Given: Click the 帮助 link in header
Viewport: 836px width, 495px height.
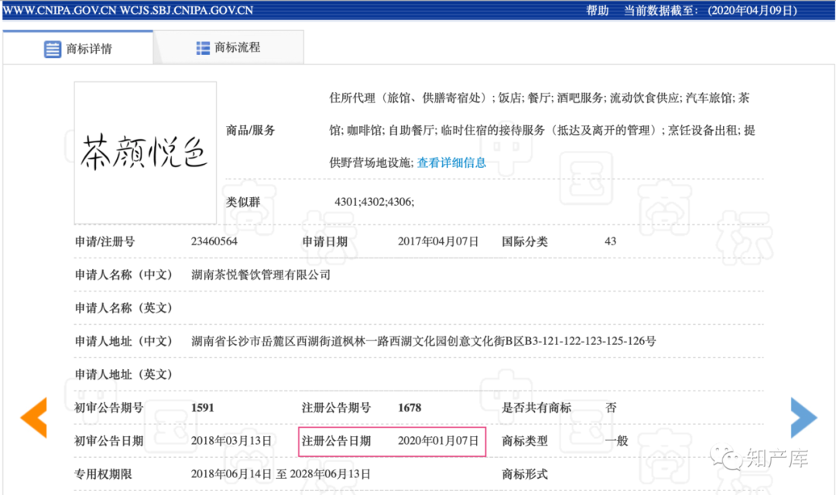Looking at the screenshot, I should point(597,10).
